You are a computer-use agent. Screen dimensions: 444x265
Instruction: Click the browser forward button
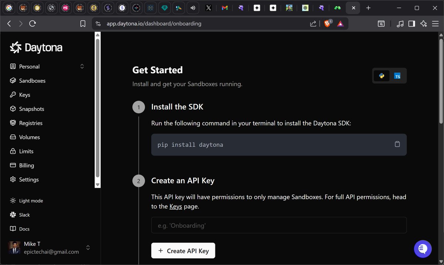21,24
